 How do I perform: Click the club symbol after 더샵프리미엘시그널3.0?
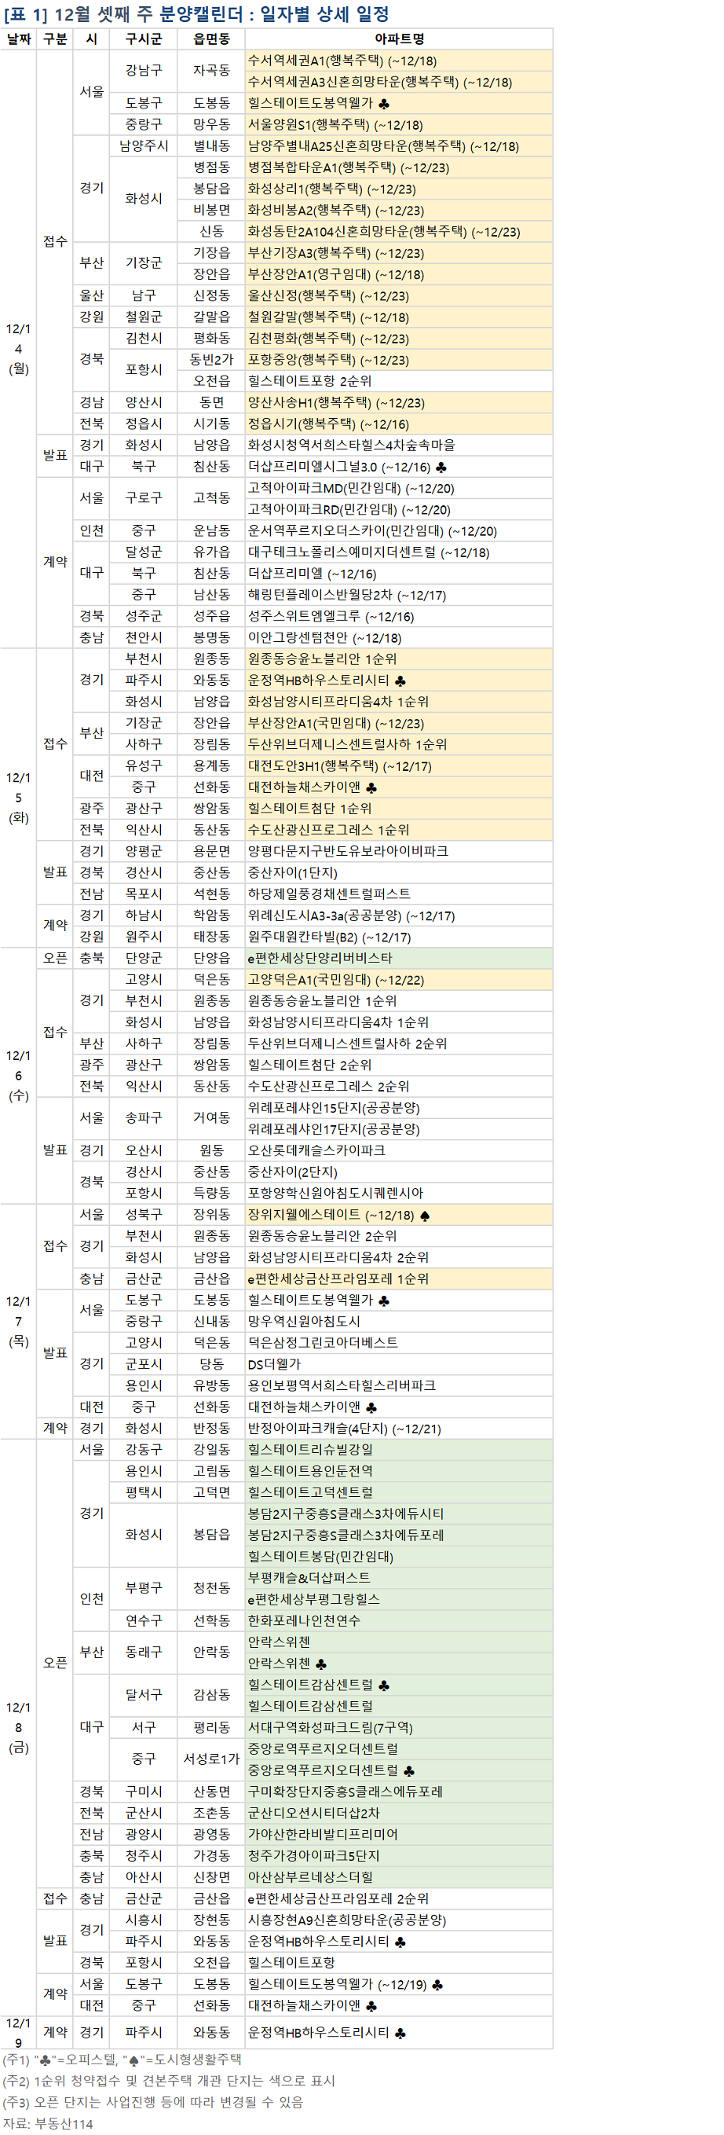[x=441, y=468]
